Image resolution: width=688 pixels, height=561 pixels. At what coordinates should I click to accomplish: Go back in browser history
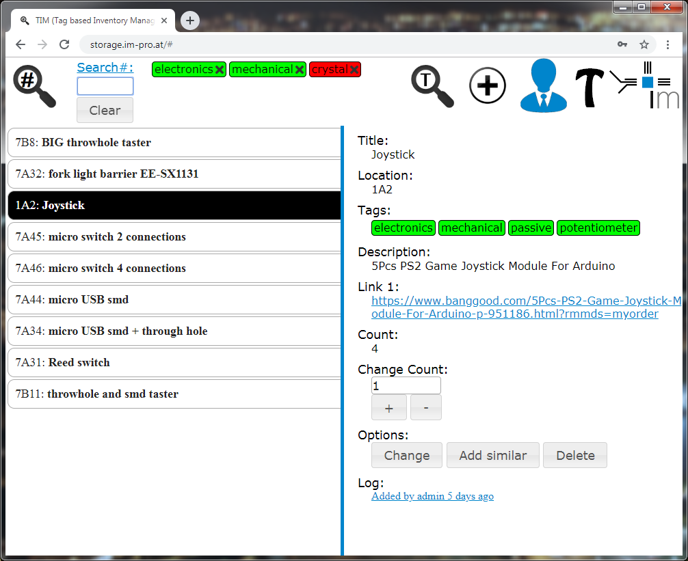click(x=21, y=44)
